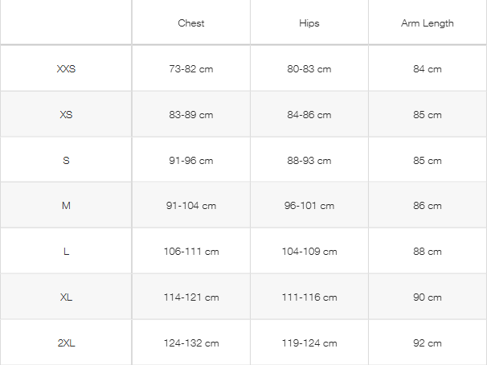Click the 96-101 cm hips cell
This screenshot has height=365, width=487.
tap(309, 206)
